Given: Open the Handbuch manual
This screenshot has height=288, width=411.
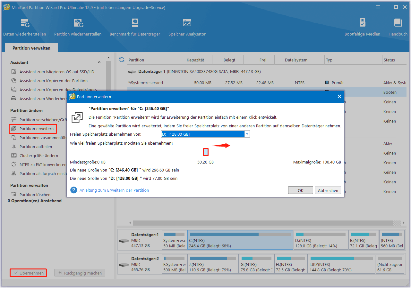Looking at the screenshot, I should [x=398, y=28].
